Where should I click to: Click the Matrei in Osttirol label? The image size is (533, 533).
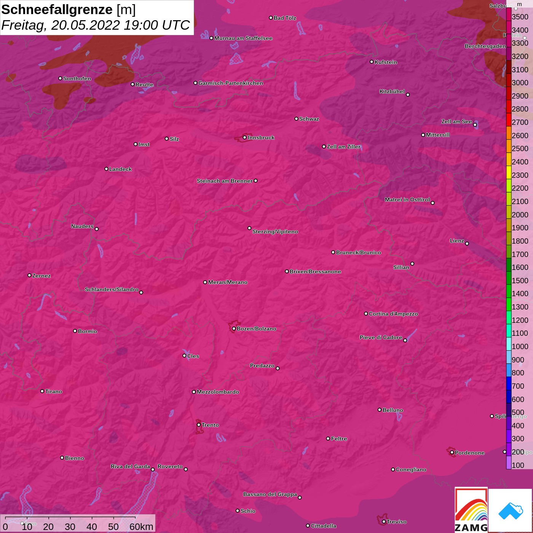407,199
